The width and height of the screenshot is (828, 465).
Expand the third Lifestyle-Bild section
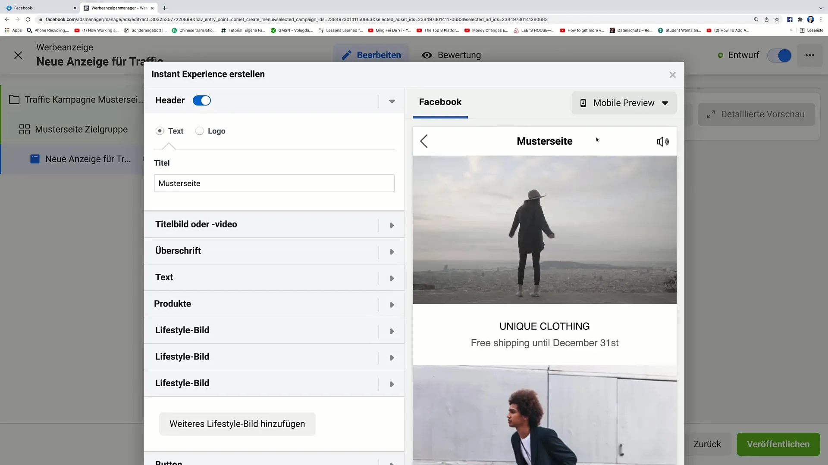coord(392,384)
